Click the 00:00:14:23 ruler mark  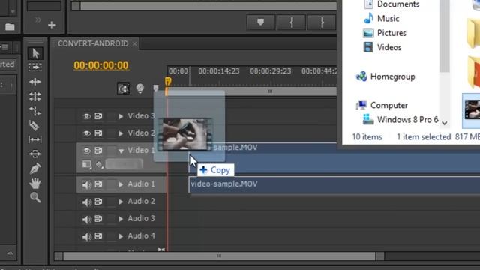pos(219,71)
